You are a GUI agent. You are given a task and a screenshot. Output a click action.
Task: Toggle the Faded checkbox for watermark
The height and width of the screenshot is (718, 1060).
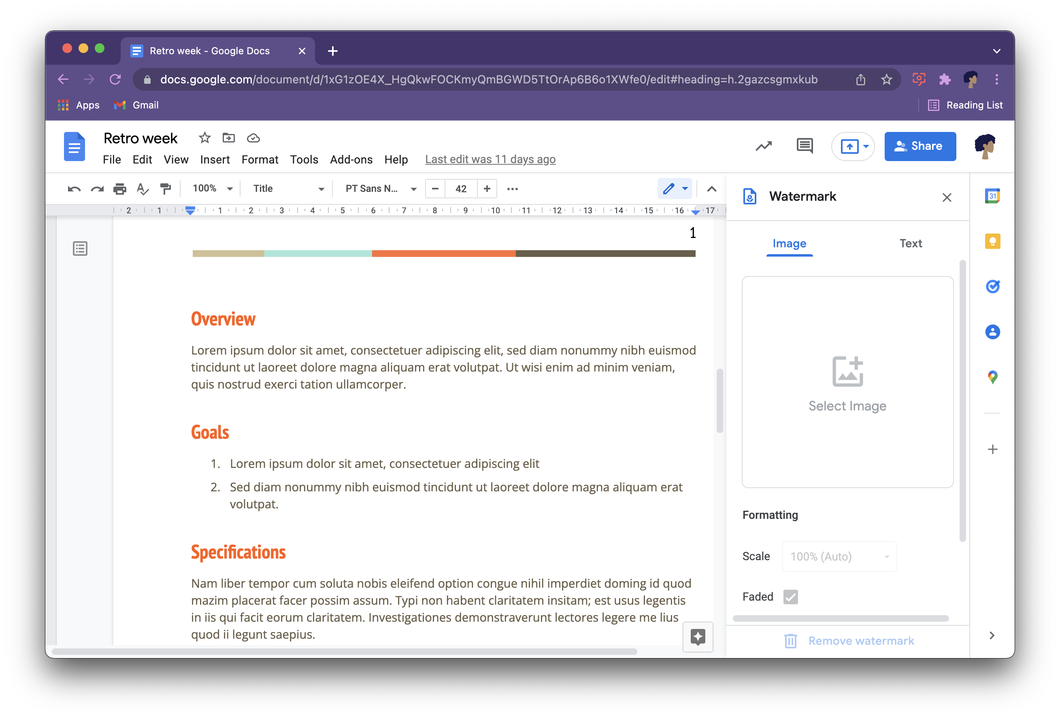point(791,596)
